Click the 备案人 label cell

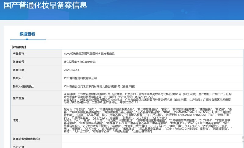36,78
